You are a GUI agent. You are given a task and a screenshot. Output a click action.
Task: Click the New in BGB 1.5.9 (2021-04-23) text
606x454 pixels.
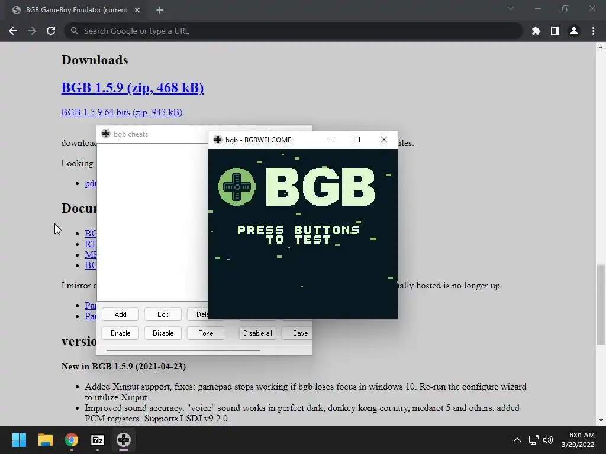click(123, 367)
